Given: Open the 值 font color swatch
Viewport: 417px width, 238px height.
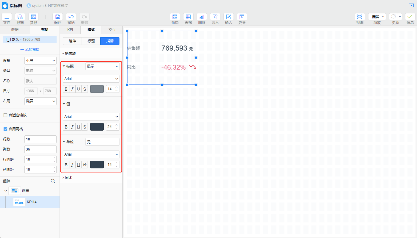Looking at the screenshot, I should pos(97,127).
